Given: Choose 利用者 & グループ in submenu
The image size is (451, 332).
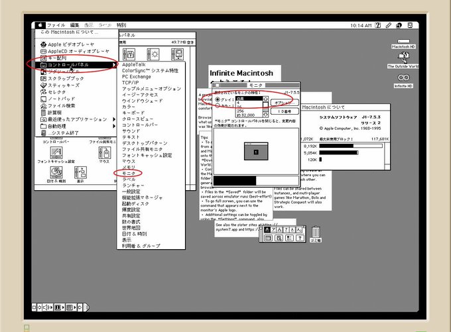Looking at the screenshot, I should [x=151, y=246].
